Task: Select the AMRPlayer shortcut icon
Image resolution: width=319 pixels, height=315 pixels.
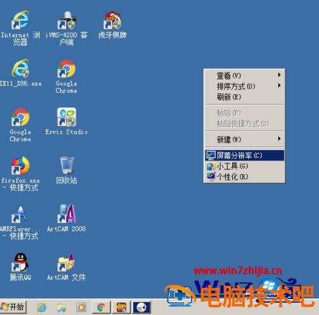Action: click(x=20, y=214)
